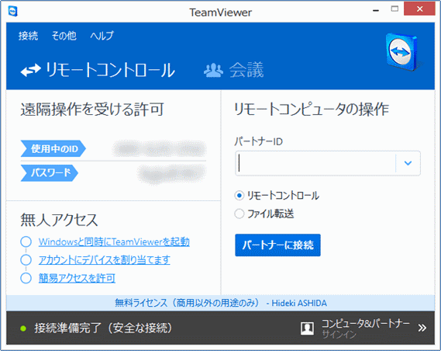Image resolution: width=441 pixels, height=351 pixels.
Task: Click circle beside 簡易アクセスを許可
Action: pyautogui.click(x=26, y=278)
